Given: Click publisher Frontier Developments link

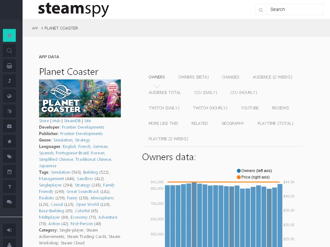Looking at the screenshot, I should click(x=82, y=133).
